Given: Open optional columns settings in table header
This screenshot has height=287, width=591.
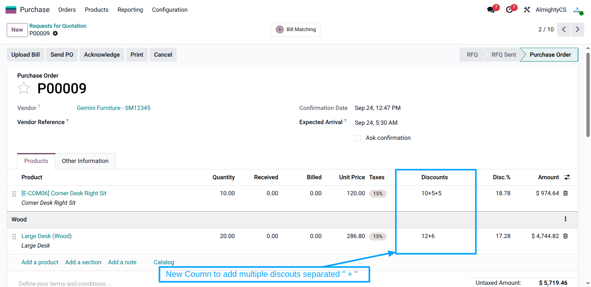Looking at the screenshot, I should click(567, 177).
